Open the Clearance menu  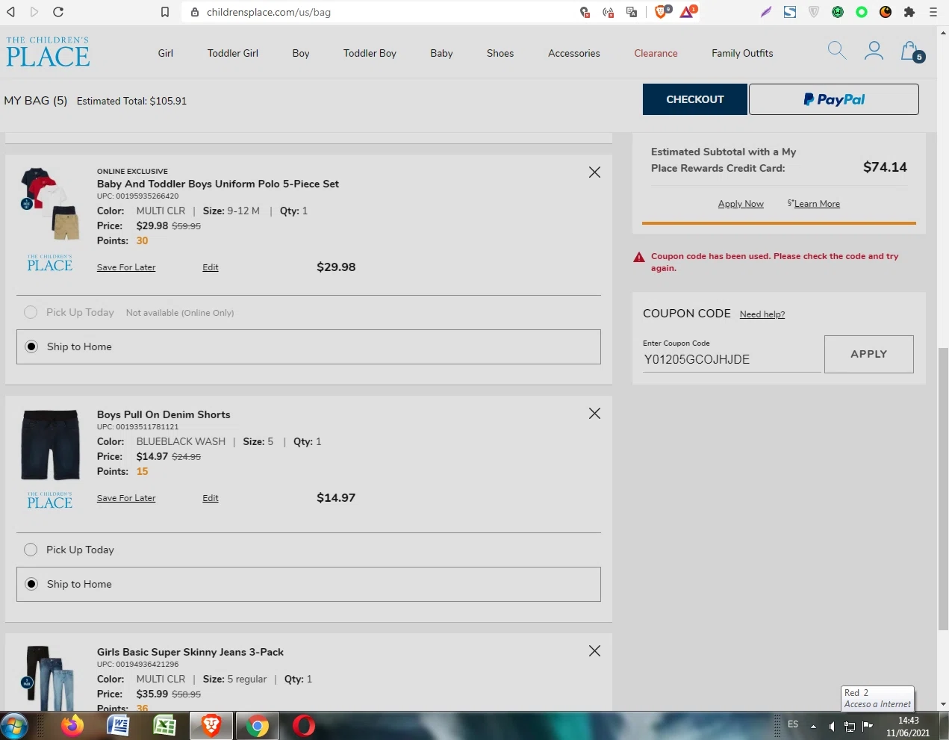pyautogui.click(x=656, y=53)
